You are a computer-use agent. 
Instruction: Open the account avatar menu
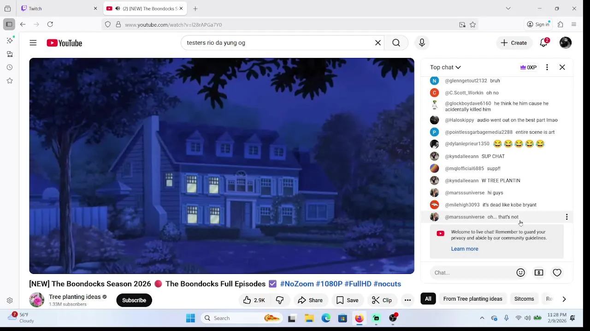566,43
